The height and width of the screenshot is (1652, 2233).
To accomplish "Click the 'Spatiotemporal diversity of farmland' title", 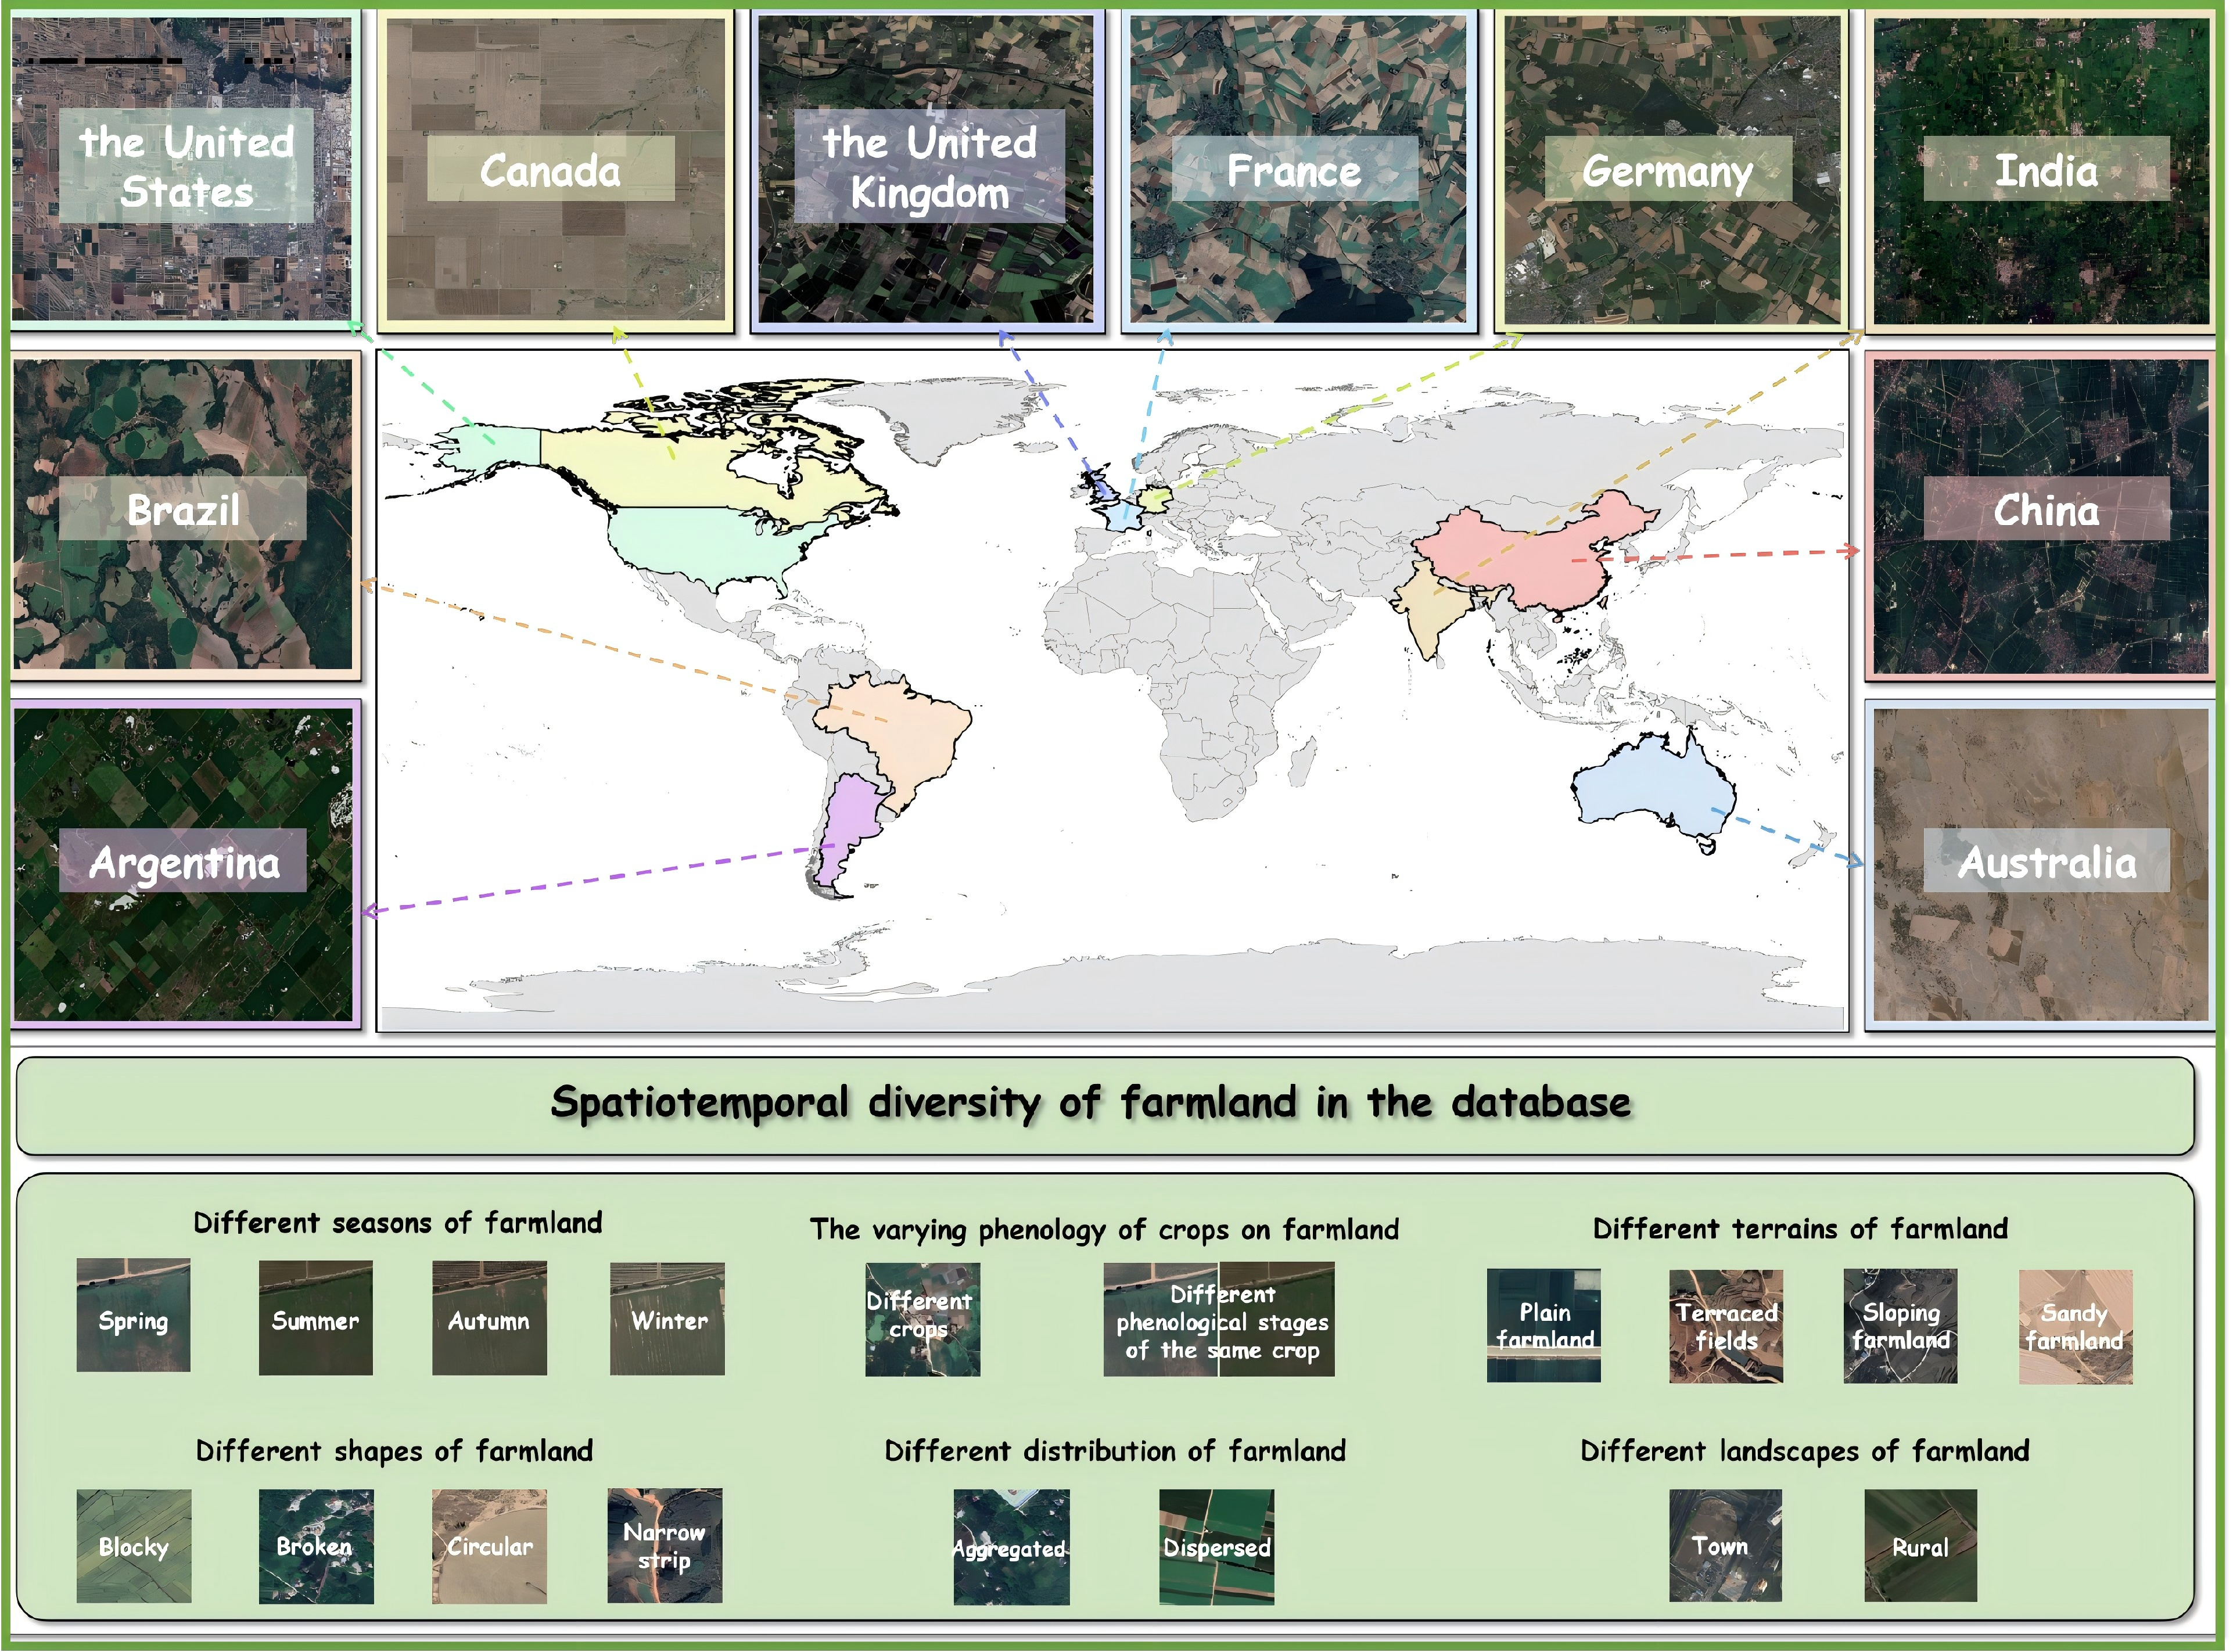I will pos(1090,1103).
